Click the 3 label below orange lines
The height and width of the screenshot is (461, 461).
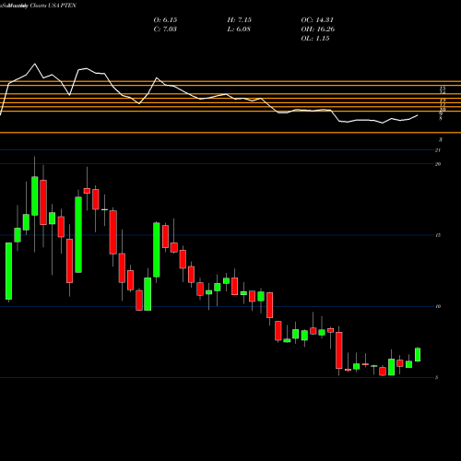441,140
